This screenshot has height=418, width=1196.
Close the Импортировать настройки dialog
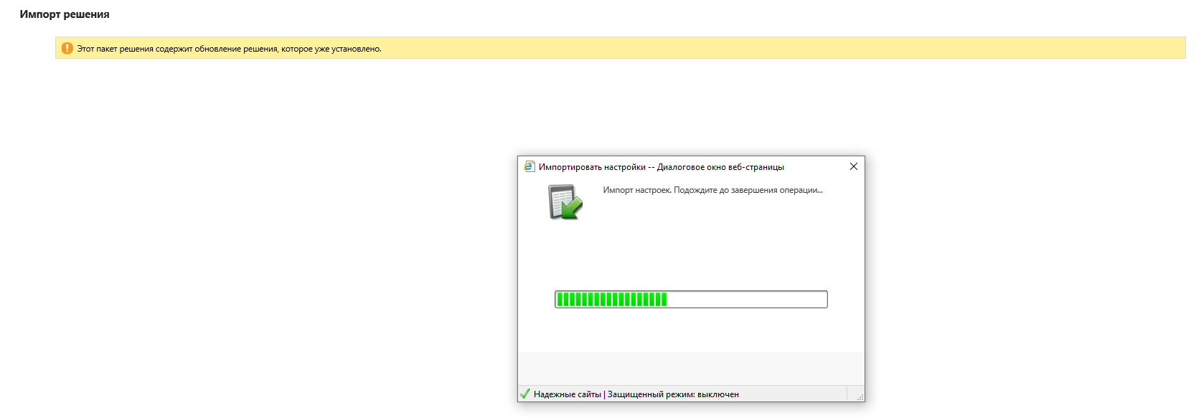click(853, 166)
